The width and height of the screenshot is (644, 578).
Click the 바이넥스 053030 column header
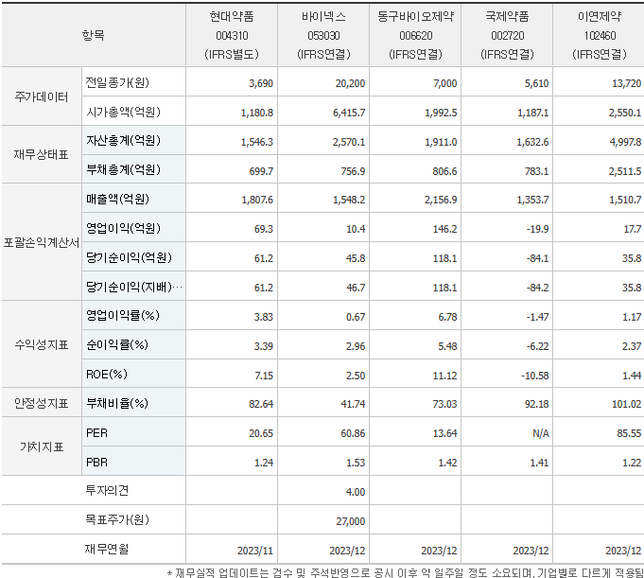tap(323, 35)
